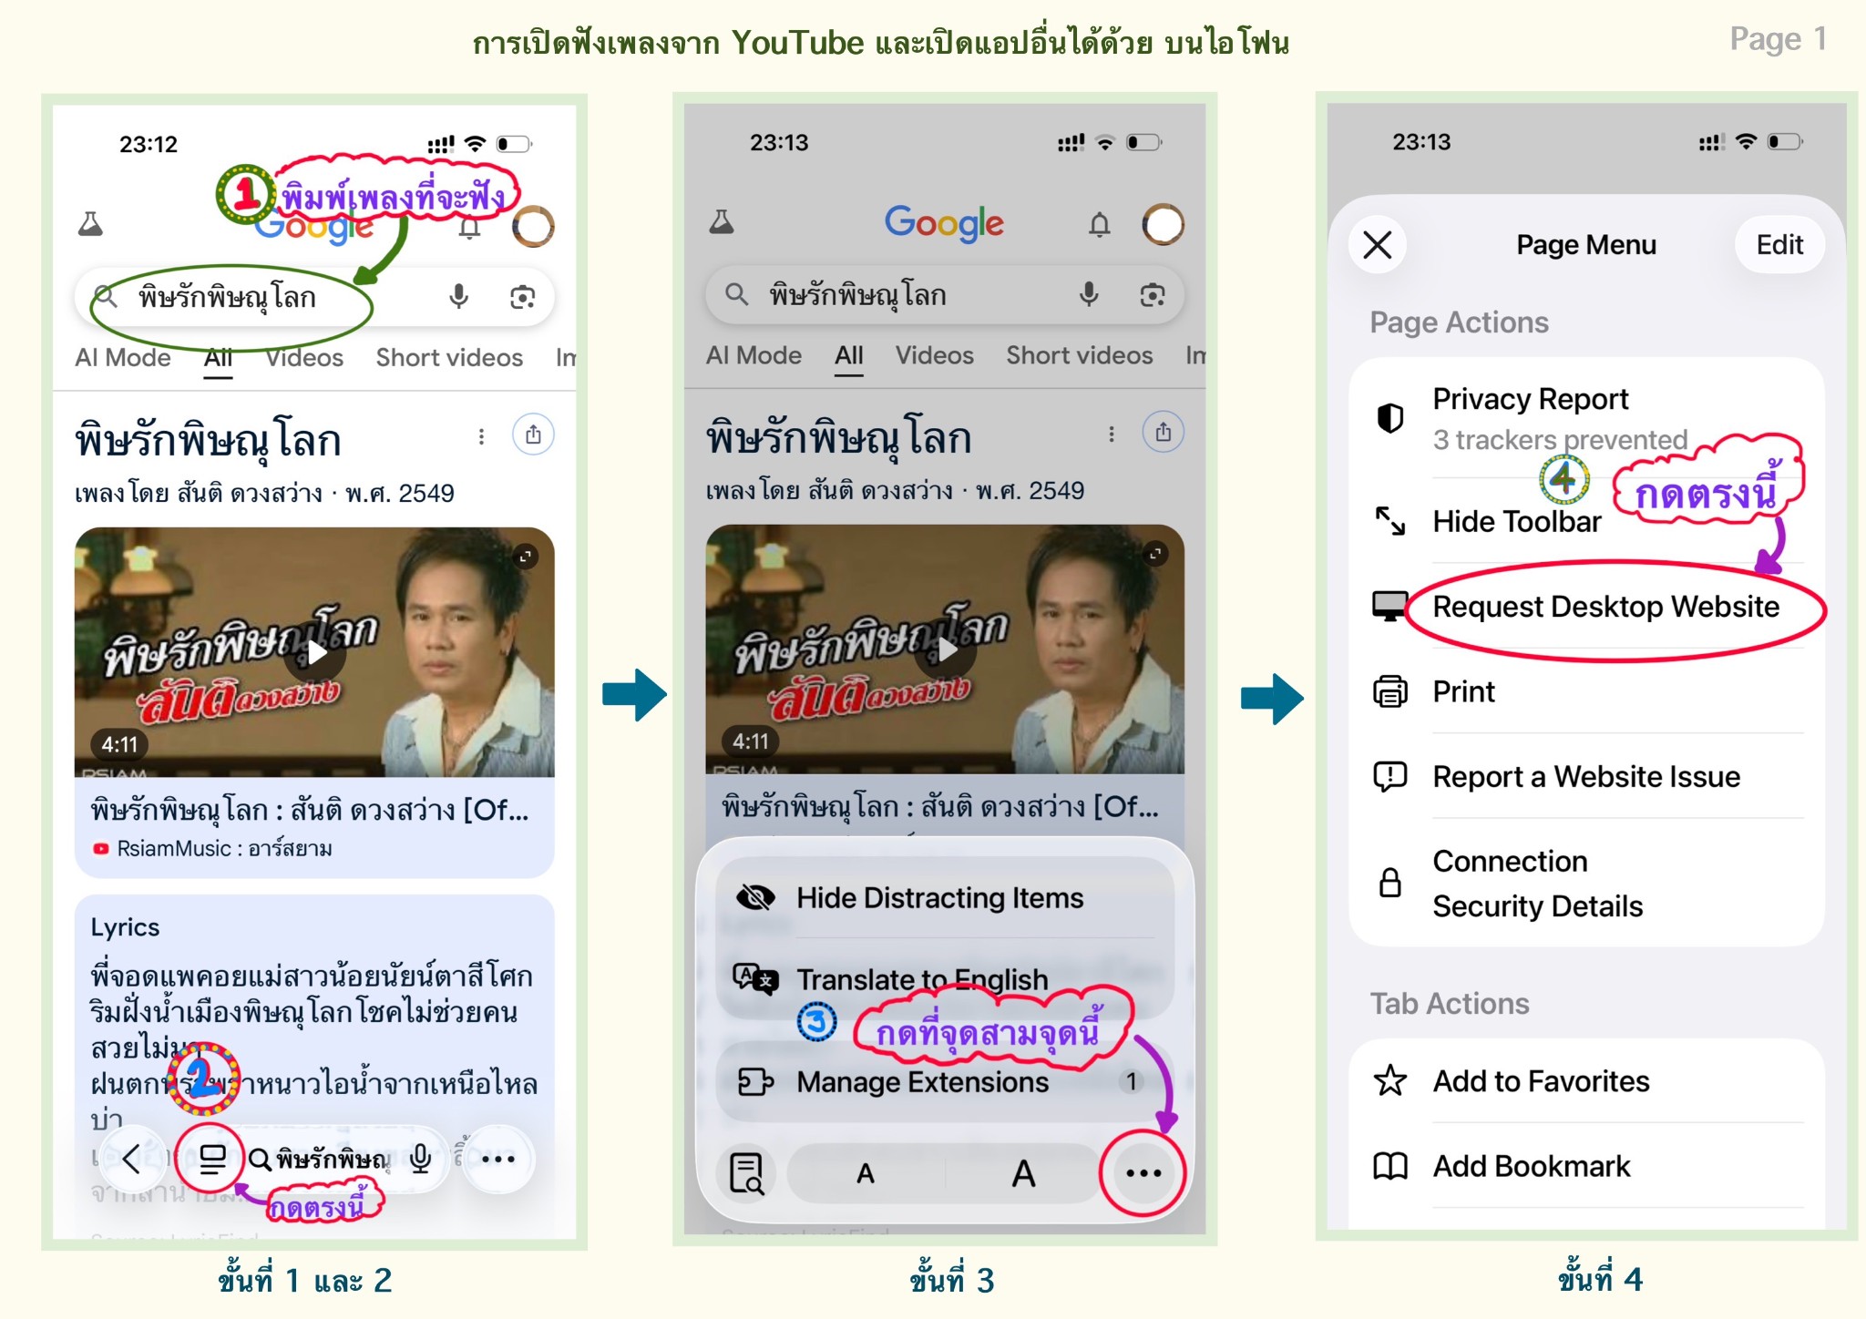This screenshot has width=1866, height=1319.
Task: Play the video thumbnail in first screenshot
Action: [314, 652]
